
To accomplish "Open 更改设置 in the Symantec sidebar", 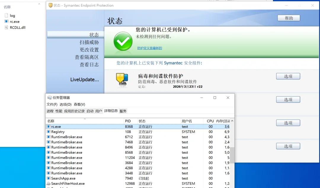I will pos(89,50).
